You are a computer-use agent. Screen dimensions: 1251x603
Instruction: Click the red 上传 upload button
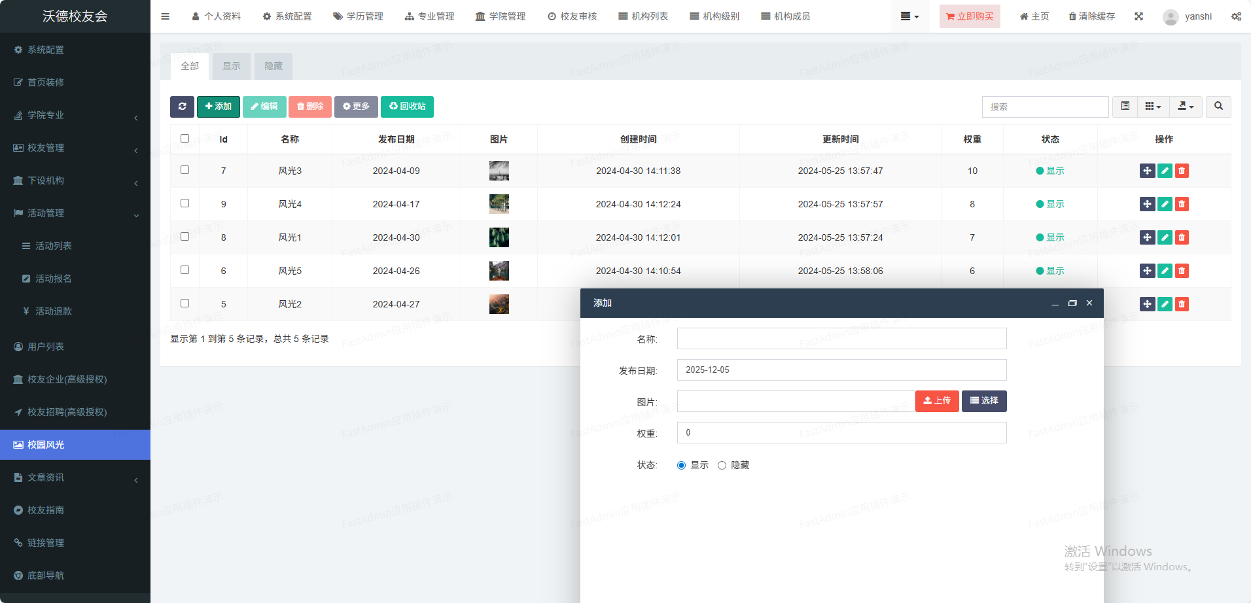(x=936, y=401)
